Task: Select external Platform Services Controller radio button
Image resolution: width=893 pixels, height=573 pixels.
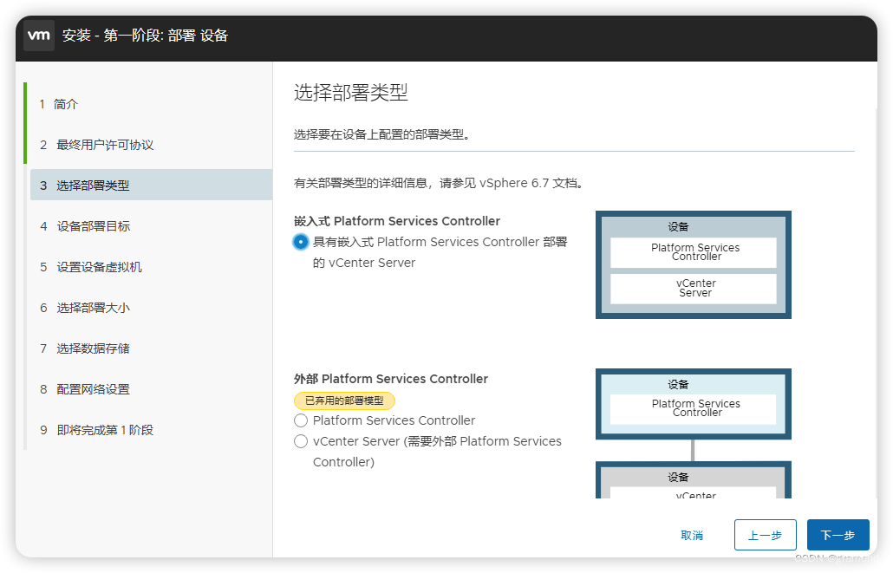Action: click(301, 421)
